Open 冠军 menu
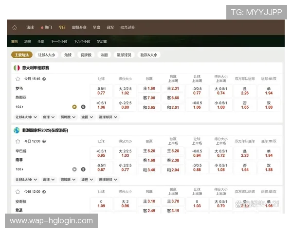The image size is (292, 233). coord(110,28)
